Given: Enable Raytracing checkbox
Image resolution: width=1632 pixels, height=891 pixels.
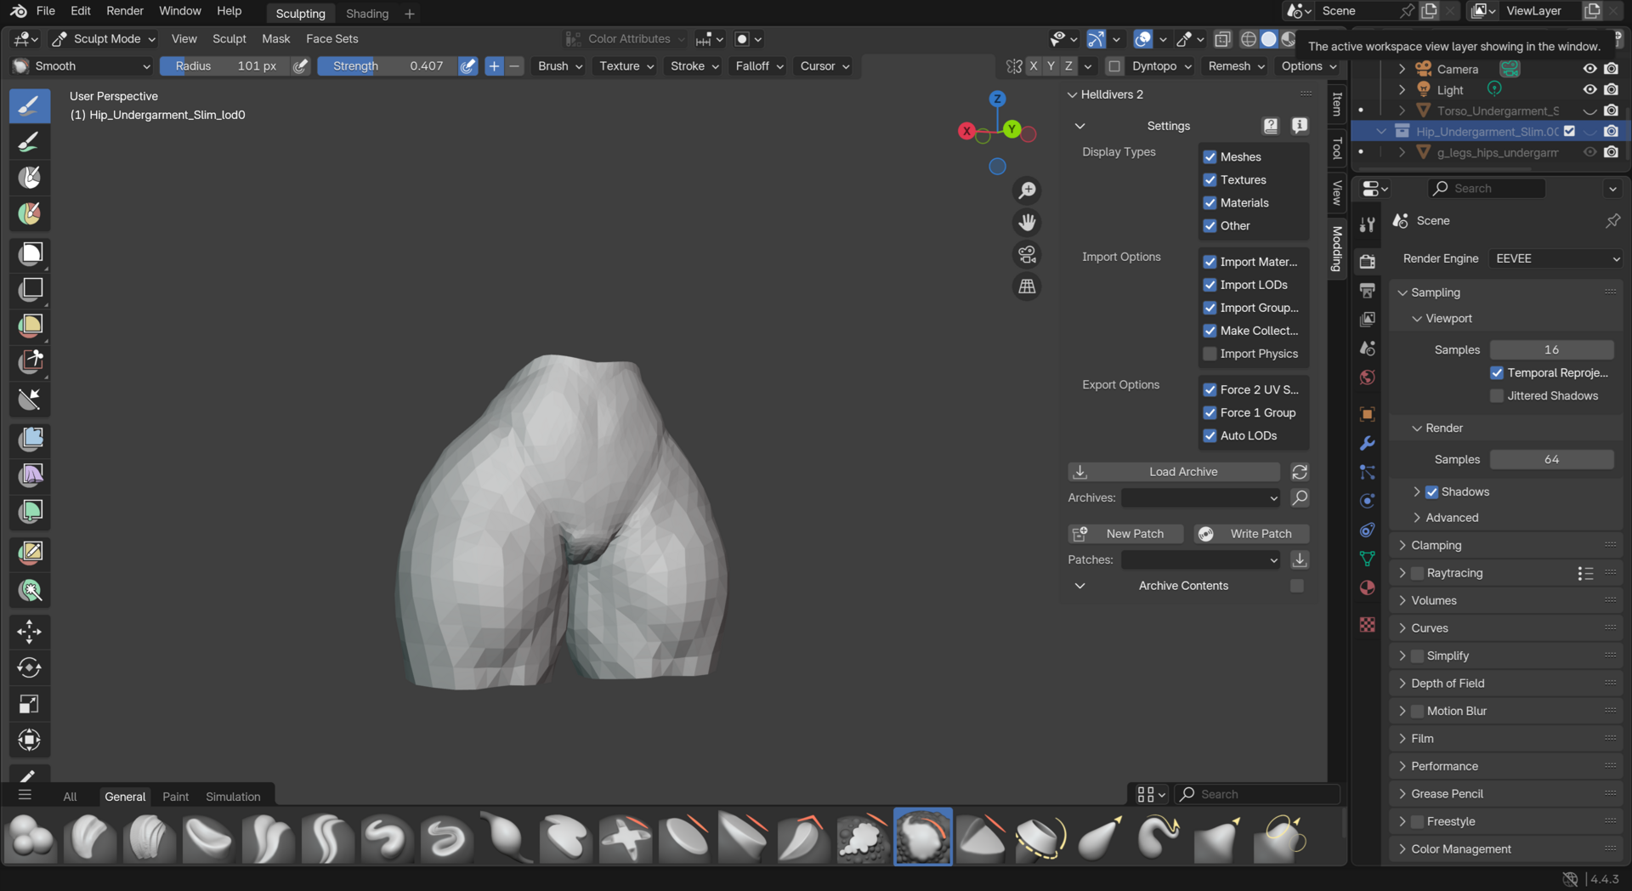Looking at the screenshot, I should [1417, 573].
